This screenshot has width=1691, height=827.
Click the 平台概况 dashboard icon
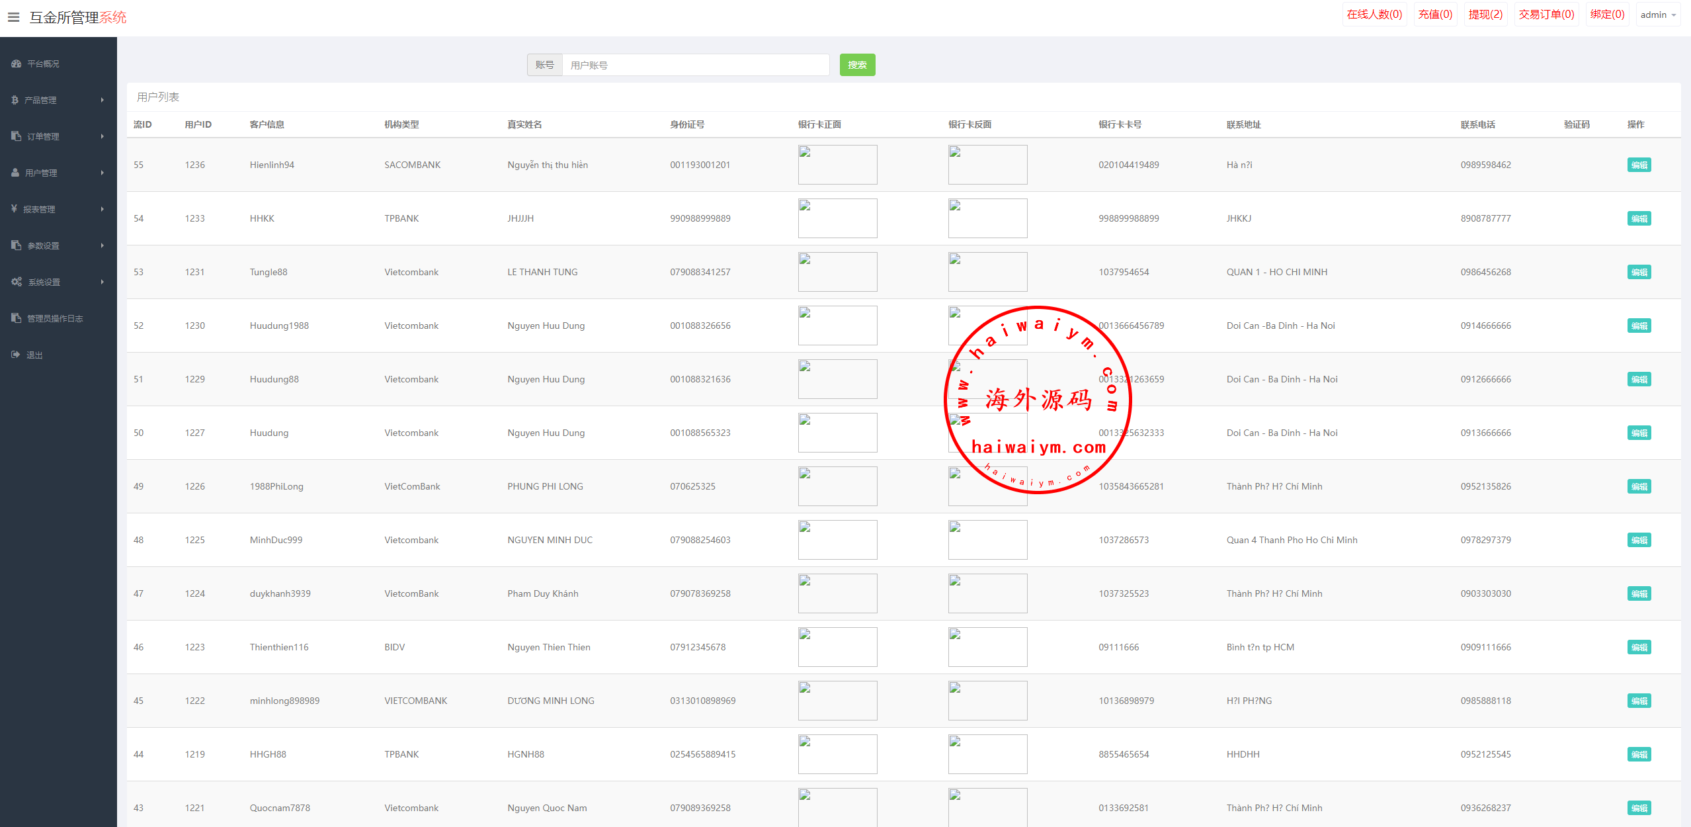click(16, 64)
